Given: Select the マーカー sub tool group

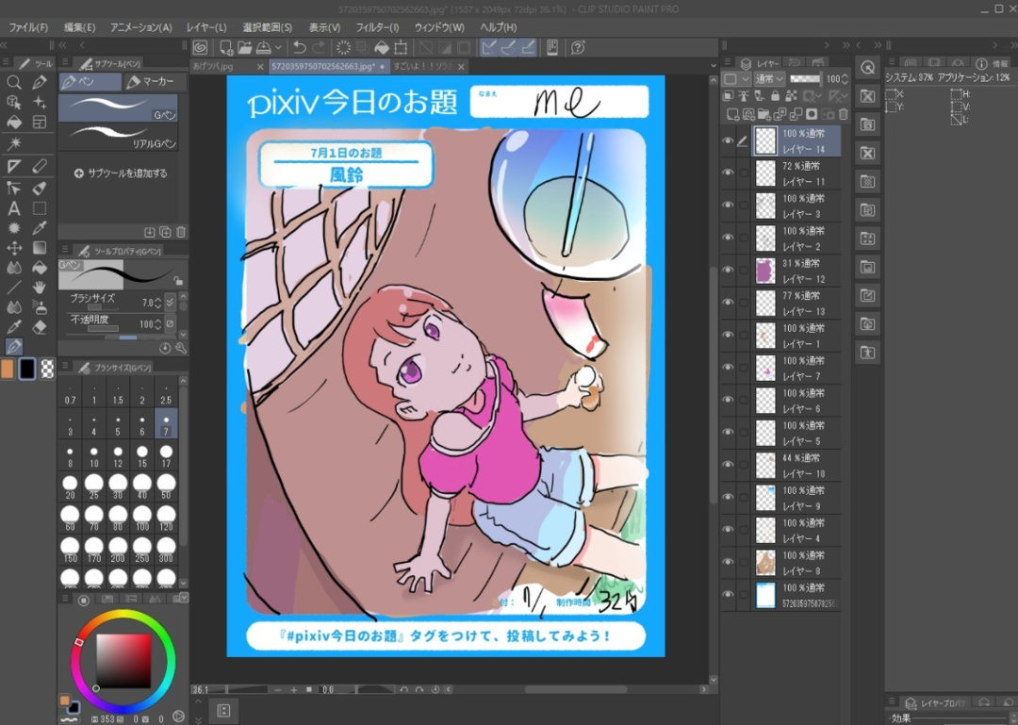Looking at the screenshot, I should pos(153,82).
